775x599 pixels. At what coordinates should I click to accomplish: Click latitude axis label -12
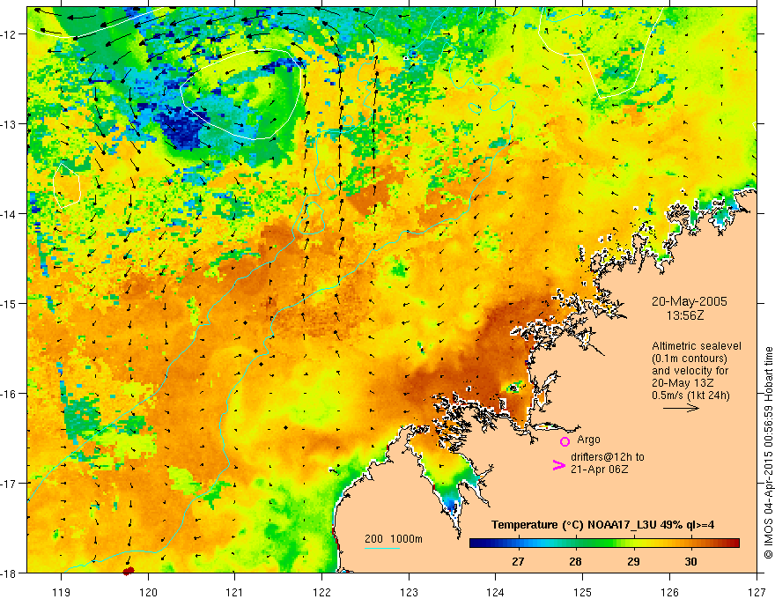10,34
